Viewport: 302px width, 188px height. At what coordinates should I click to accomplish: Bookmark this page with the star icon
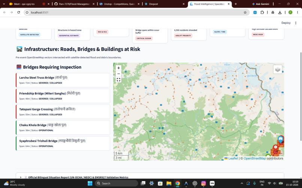coord(245,12)
